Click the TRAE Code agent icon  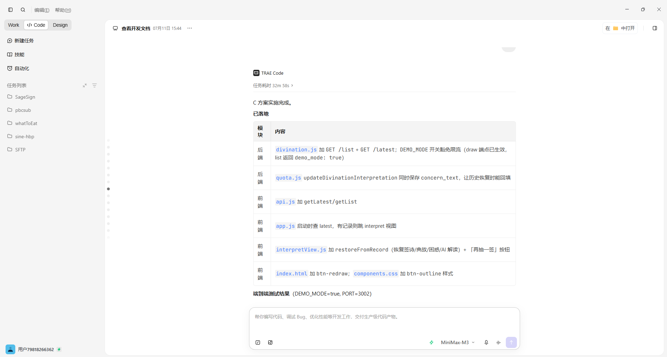[x=256, y=73]
